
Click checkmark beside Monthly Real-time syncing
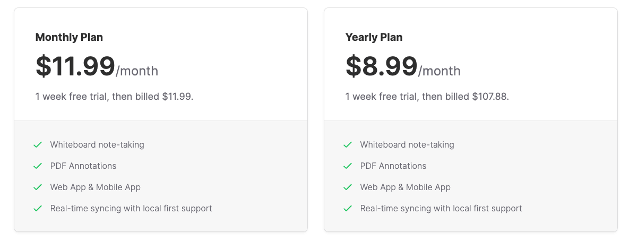click(38, 208)
